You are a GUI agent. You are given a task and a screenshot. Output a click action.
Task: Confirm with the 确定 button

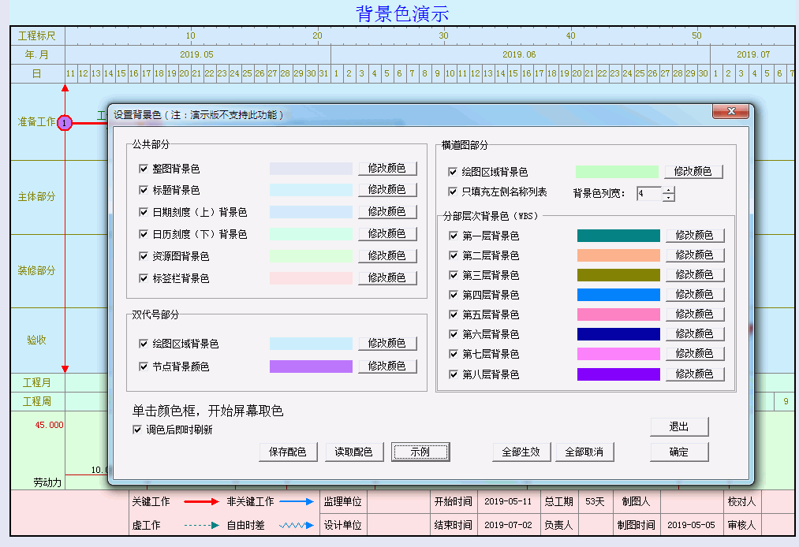679,452
